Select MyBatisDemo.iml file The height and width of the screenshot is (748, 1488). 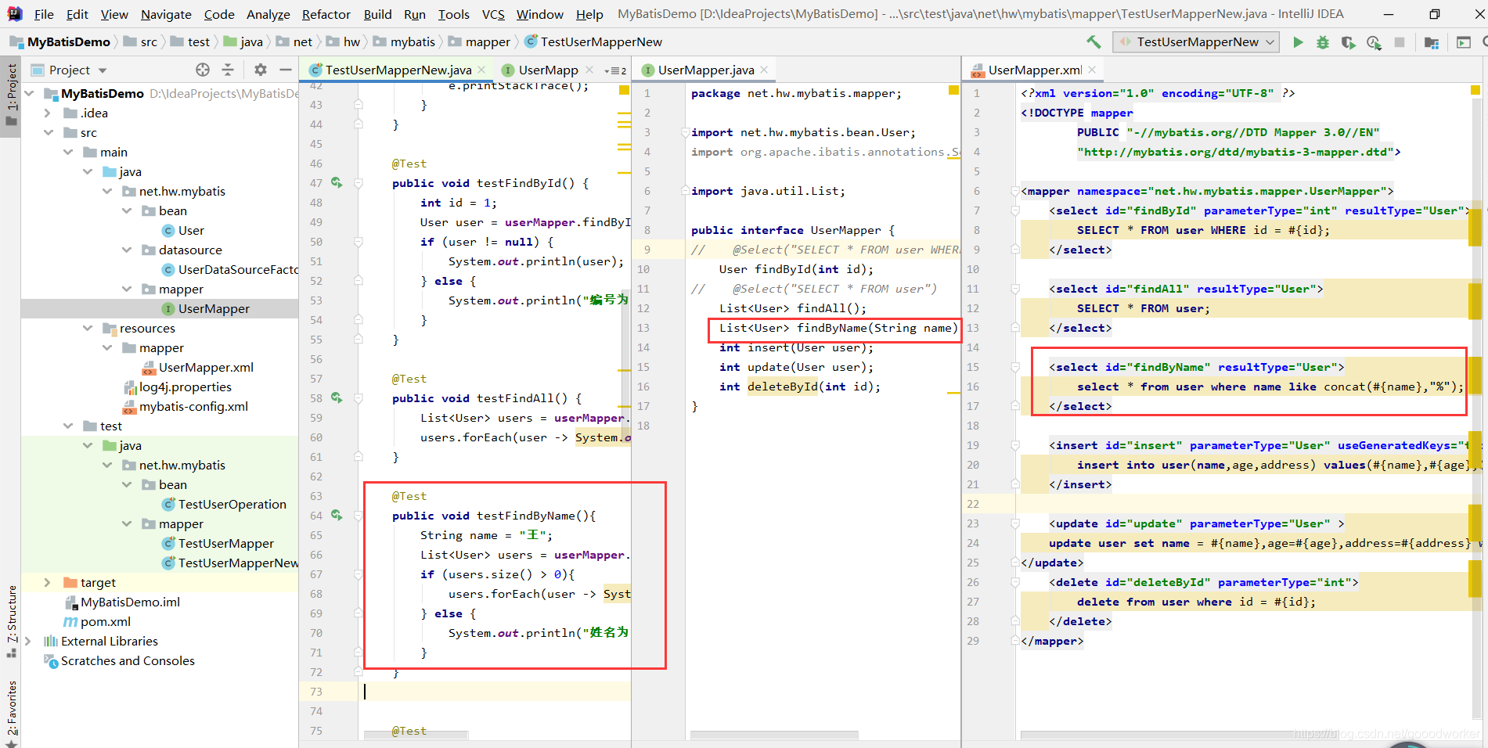pos(122,602)
